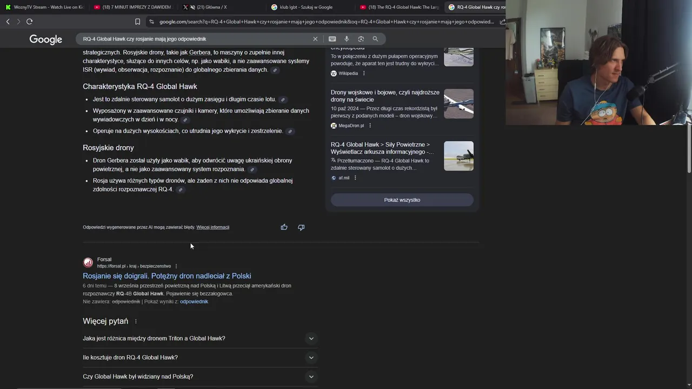Open af.mil source options menu

pos(355,178)
